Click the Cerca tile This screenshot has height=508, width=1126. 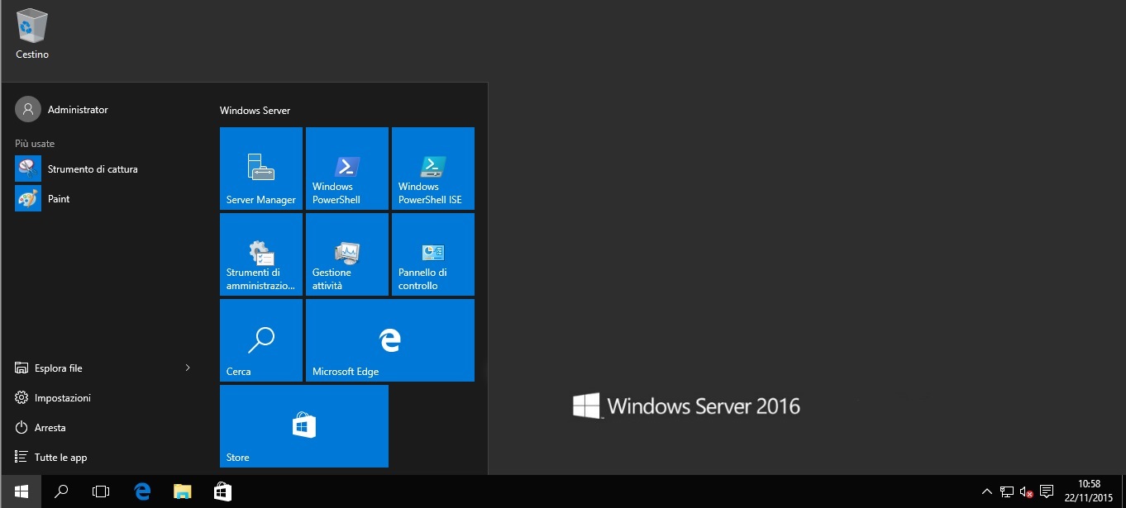point(261,340)
